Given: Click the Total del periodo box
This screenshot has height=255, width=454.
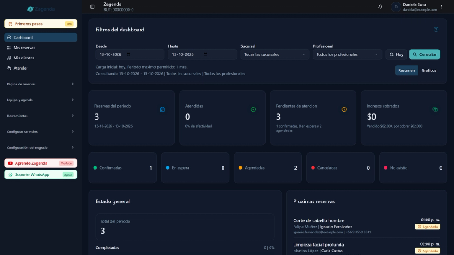Looking at the screenshot, I should tap(185, 227).
